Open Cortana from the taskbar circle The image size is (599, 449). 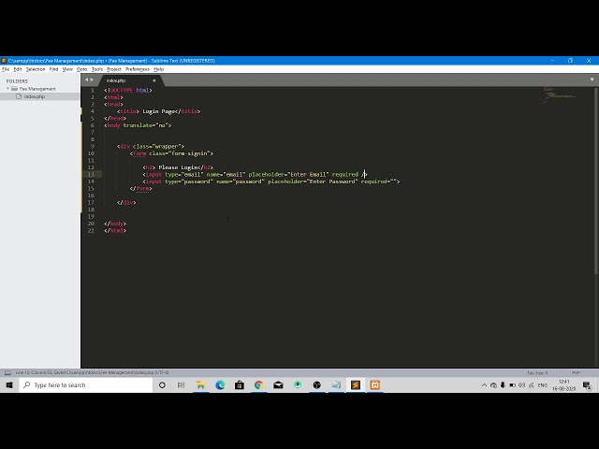(162, 385)
